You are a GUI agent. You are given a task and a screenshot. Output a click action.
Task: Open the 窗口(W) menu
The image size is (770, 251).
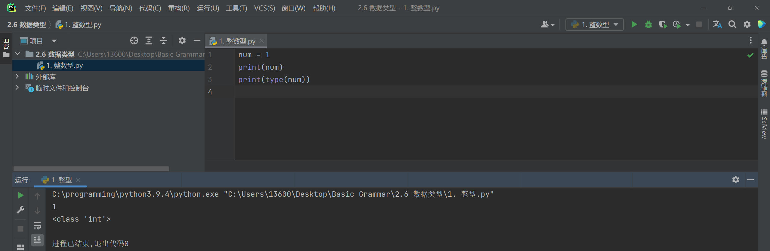point(293,8)
